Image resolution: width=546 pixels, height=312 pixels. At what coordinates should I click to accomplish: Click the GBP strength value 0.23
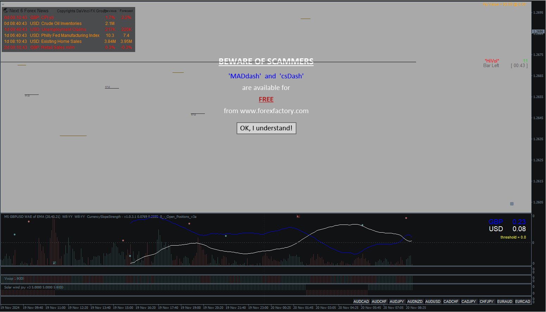coord(519,222)
